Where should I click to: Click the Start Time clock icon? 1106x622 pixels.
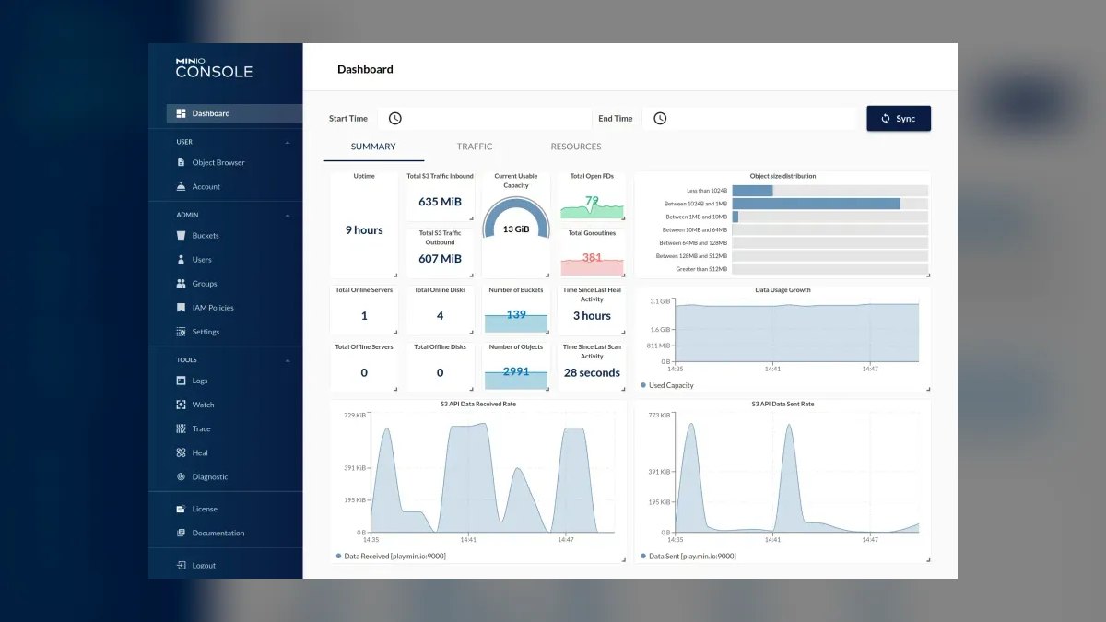pyautogui.click(x=394, y=118)
